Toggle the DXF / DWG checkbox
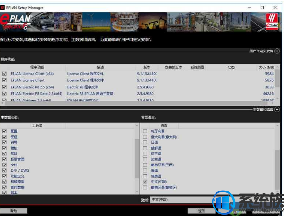284x216 pixels. [4, 170]
